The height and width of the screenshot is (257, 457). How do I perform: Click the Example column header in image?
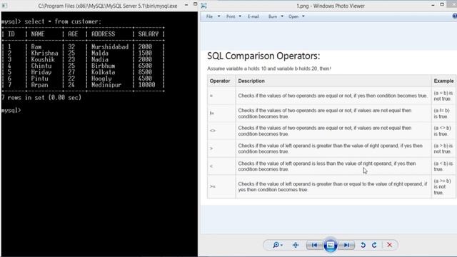click(x=443, y=81)
